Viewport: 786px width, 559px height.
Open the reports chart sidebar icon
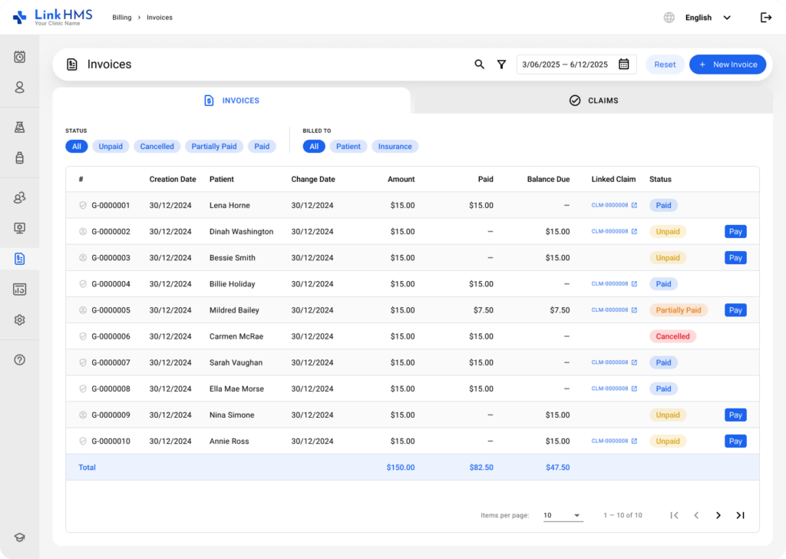pyautogui.click(x=19, y=289)
